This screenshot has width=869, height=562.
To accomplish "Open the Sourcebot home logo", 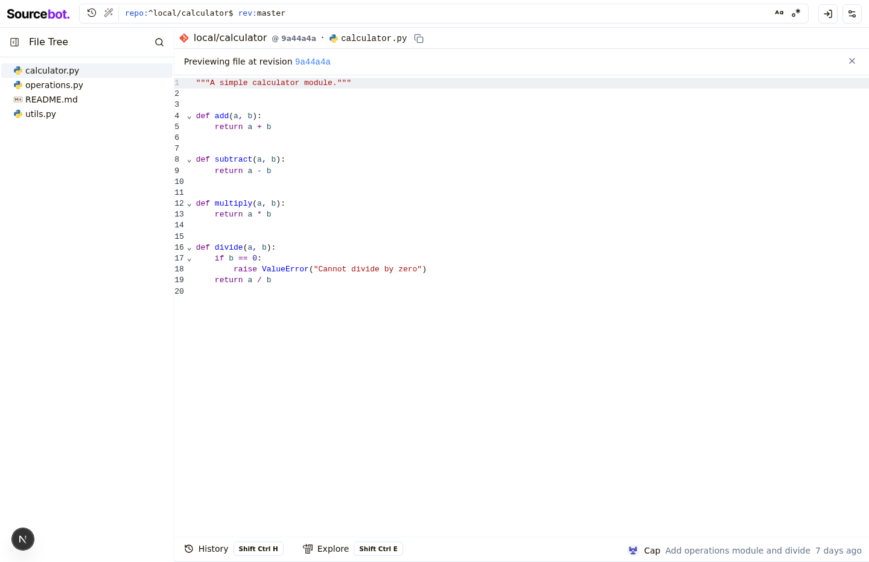I will point(38,14).
